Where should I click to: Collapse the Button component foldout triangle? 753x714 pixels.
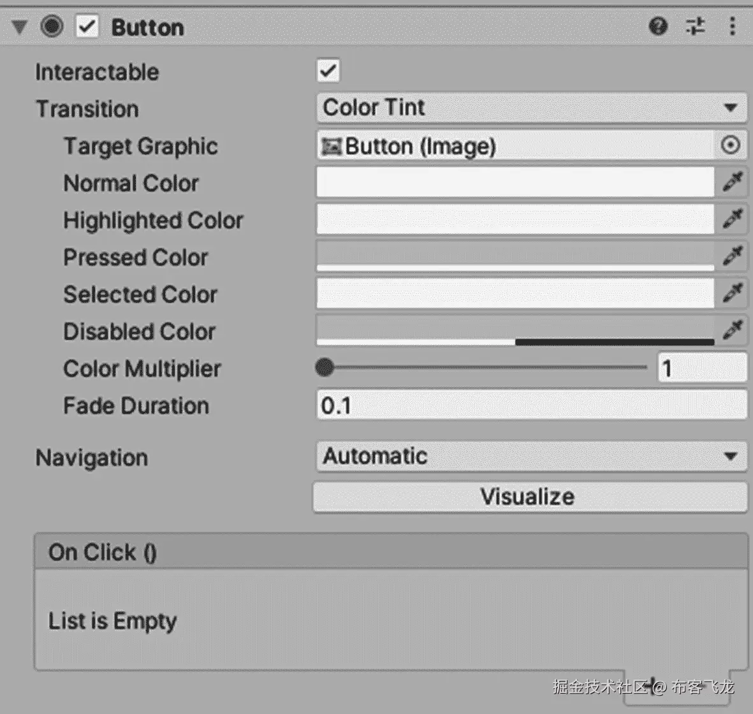point(20,27)
